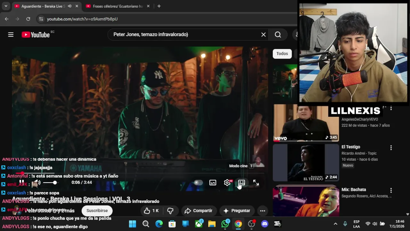Open the YouTube hamburger guide menu
This screenshot has width=410, height=231.
click(x=11, y=35)
